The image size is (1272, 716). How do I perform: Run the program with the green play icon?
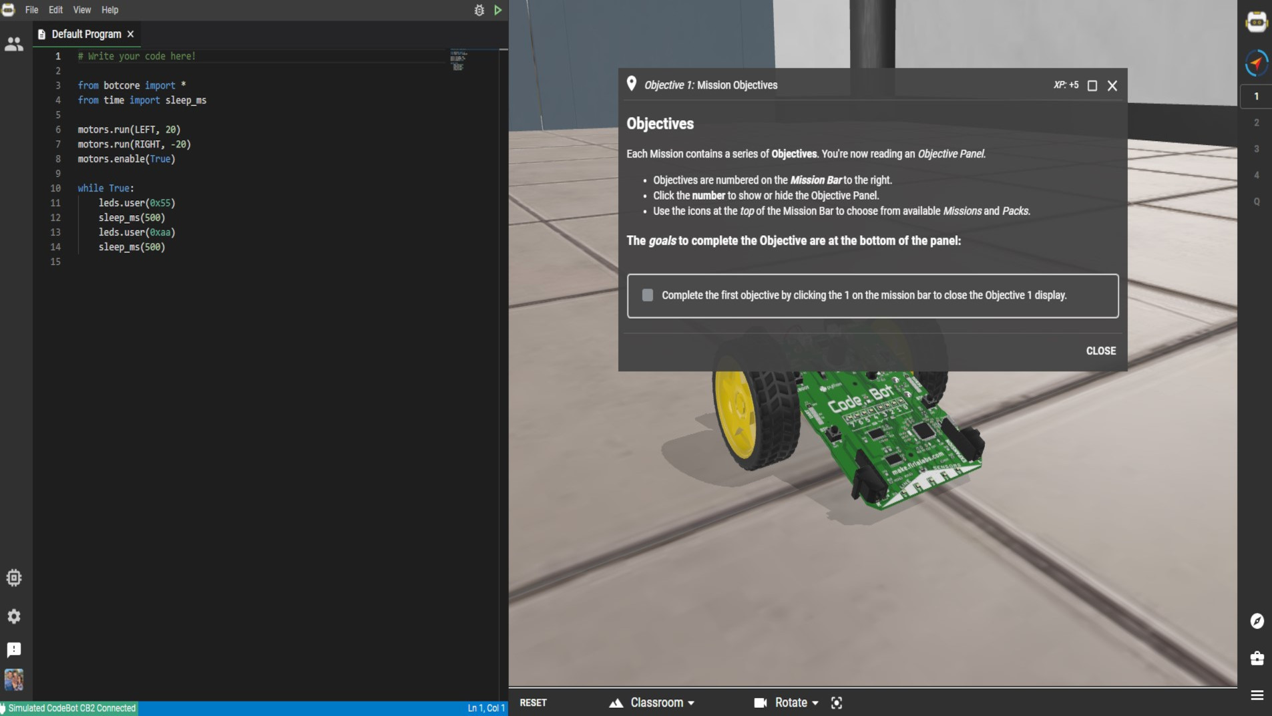click(x=498, y=10)
